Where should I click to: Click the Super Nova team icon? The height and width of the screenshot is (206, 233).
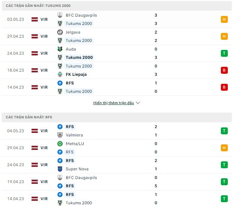point(60,169)
